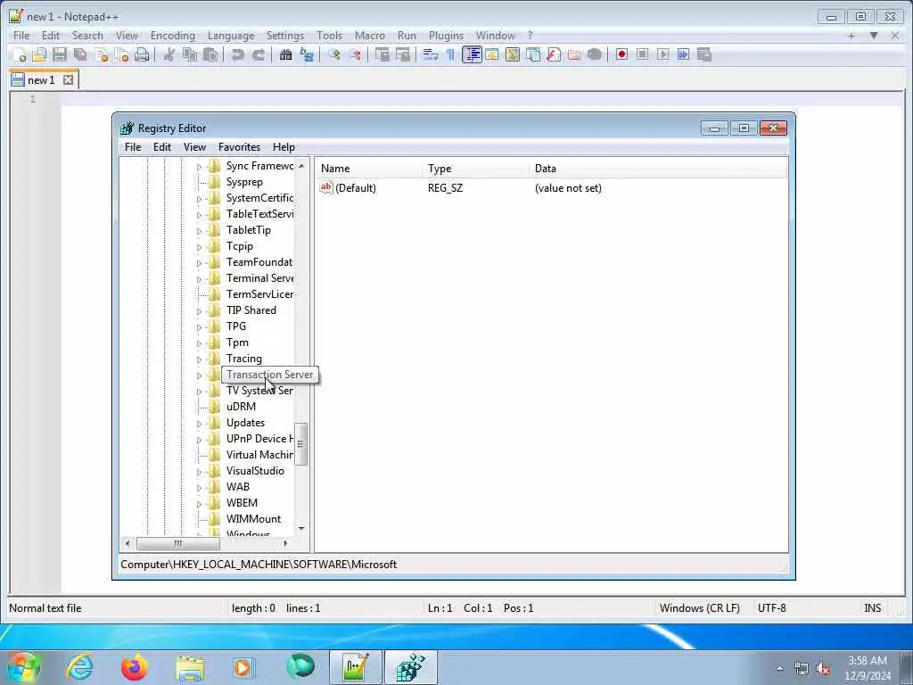Viewport: 913px width, 685px height.
Task: Toggle show all characters (pilcrow icon)
Action: (450, 54)
